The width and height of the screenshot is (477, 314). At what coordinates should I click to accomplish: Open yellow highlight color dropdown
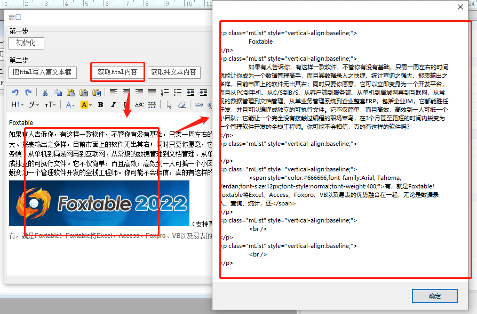86,105
